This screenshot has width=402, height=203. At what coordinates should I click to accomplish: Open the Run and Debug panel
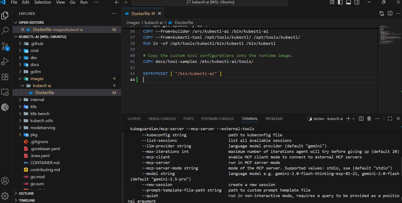coord(5,61)
